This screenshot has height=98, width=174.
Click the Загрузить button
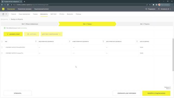tap(32, 34)
